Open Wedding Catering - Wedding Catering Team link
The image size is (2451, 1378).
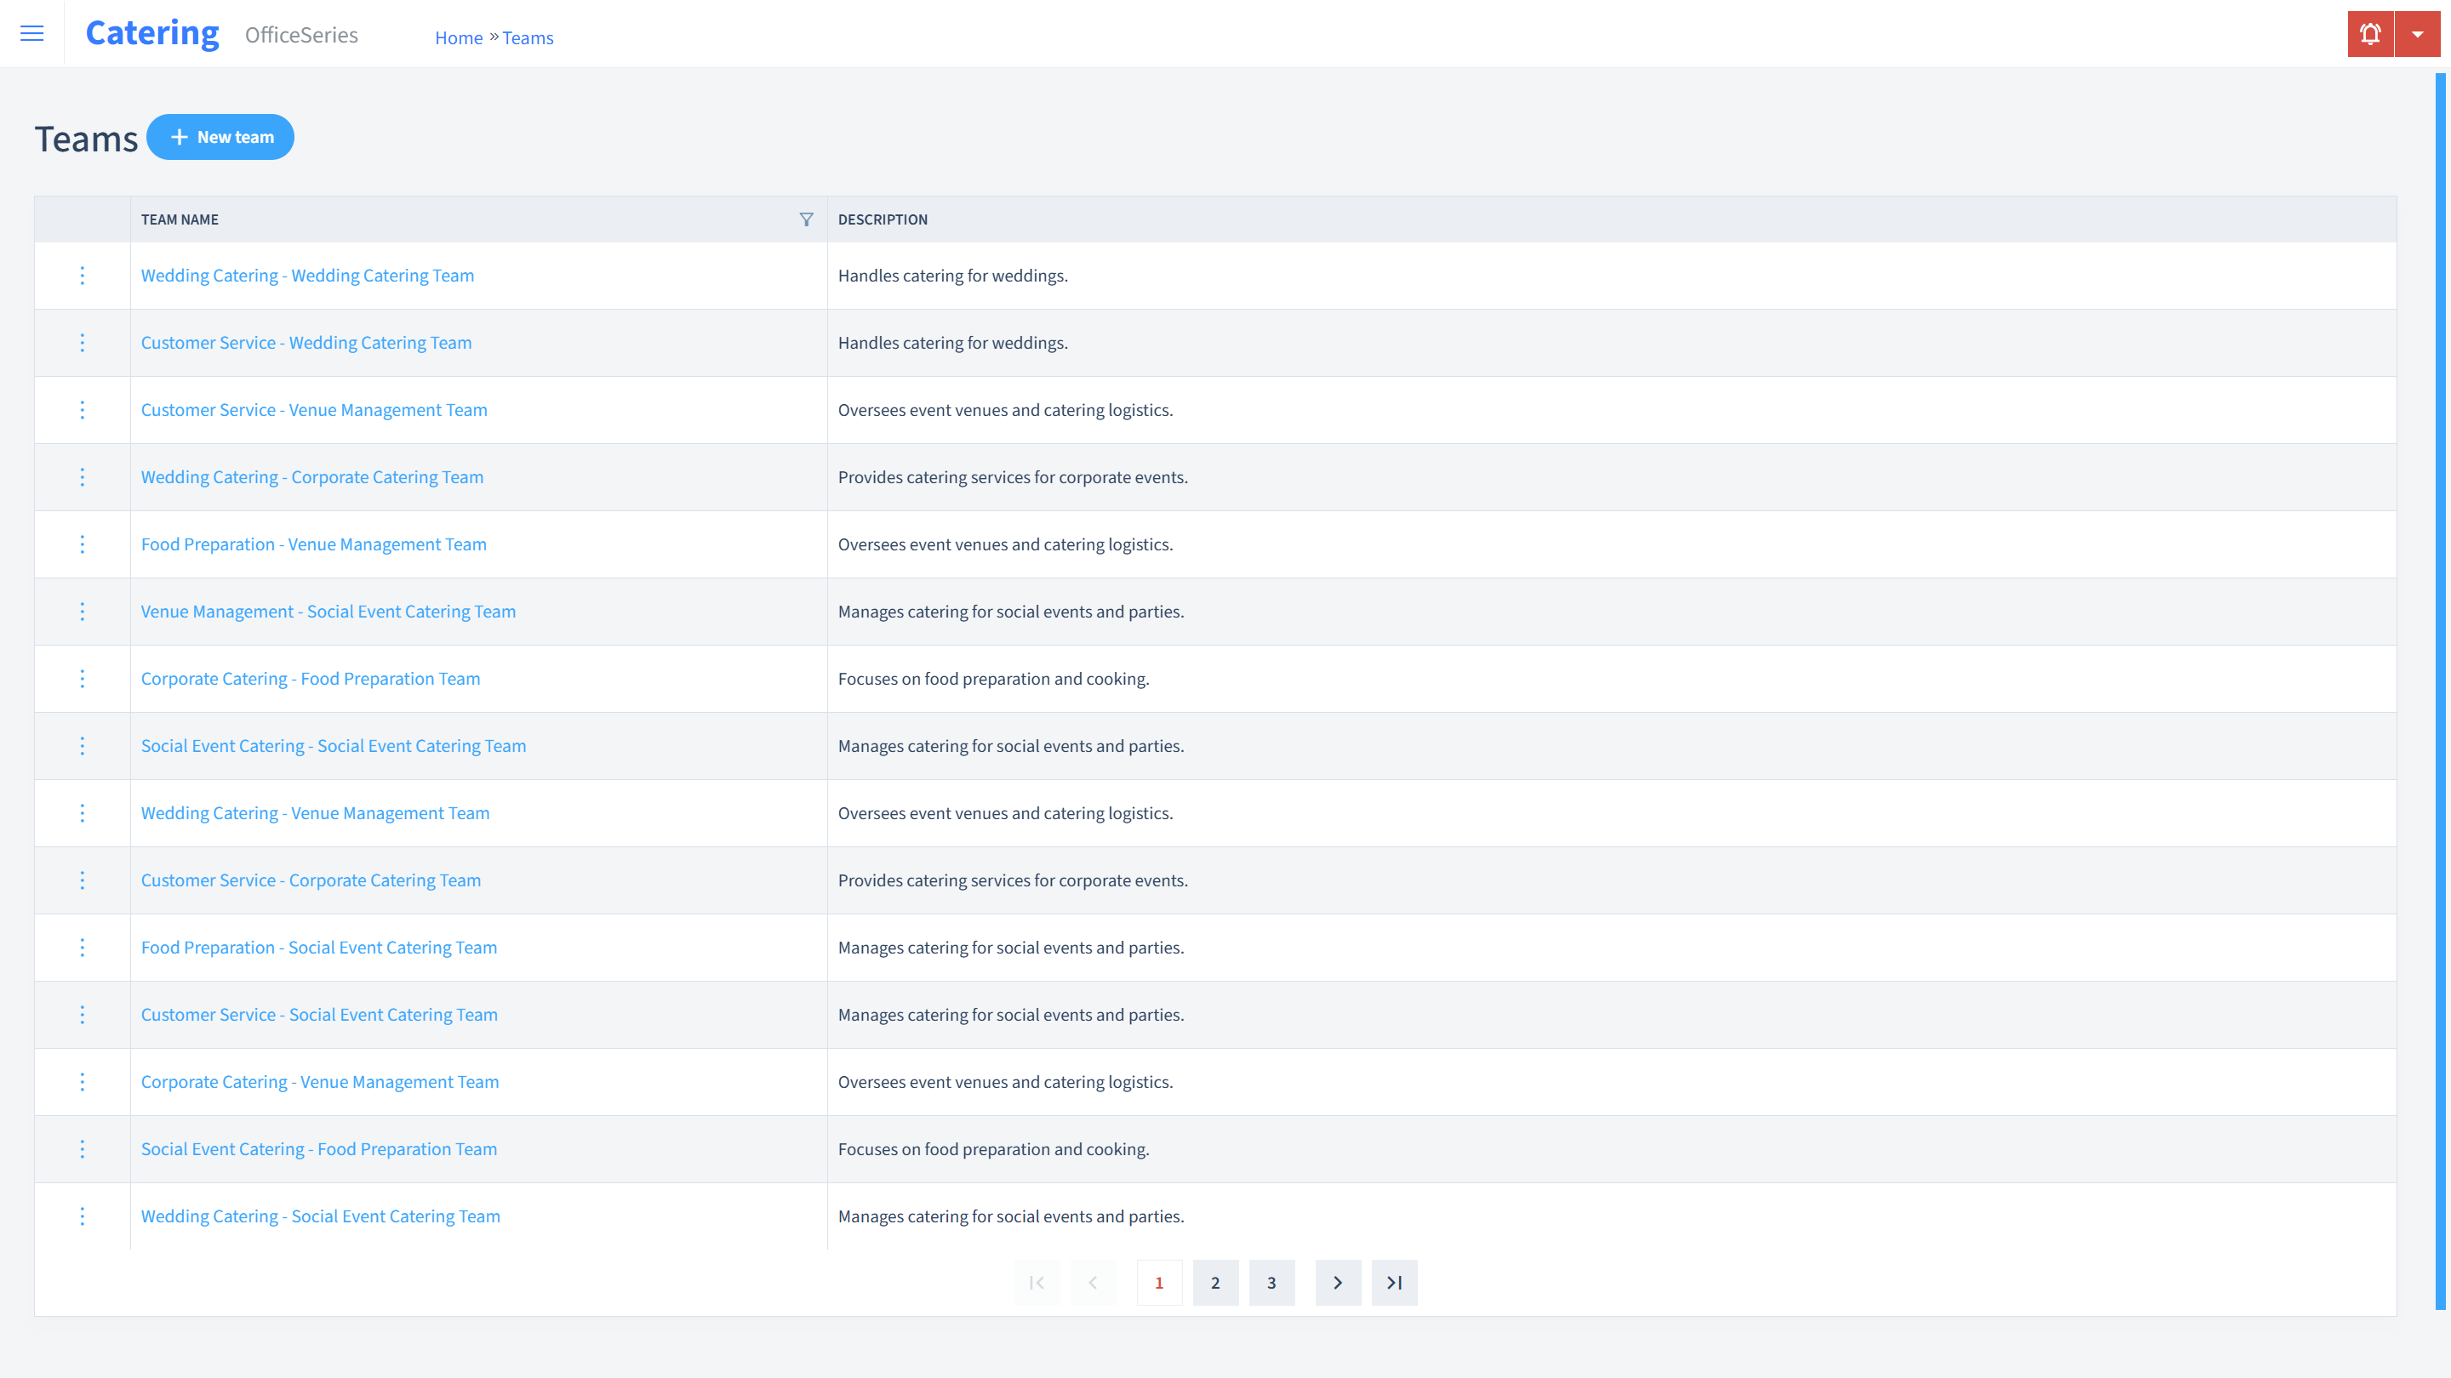[308, 274]
